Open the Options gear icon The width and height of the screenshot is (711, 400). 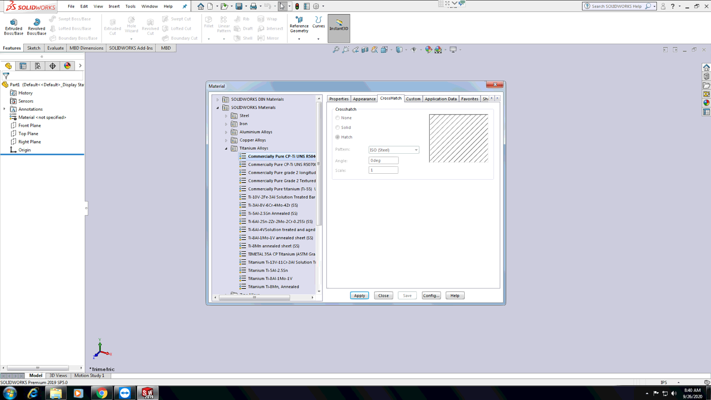click(x=316, y=6)
